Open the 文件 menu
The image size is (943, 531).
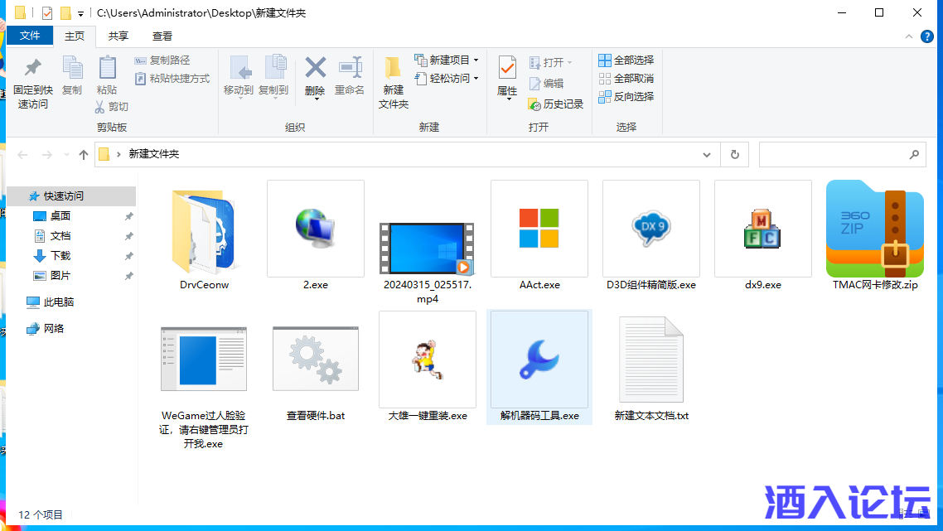[x=29, y=36]
